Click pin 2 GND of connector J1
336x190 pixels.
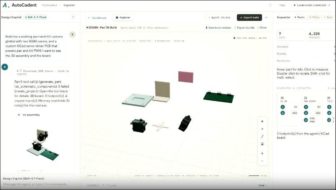coord(289,113)
